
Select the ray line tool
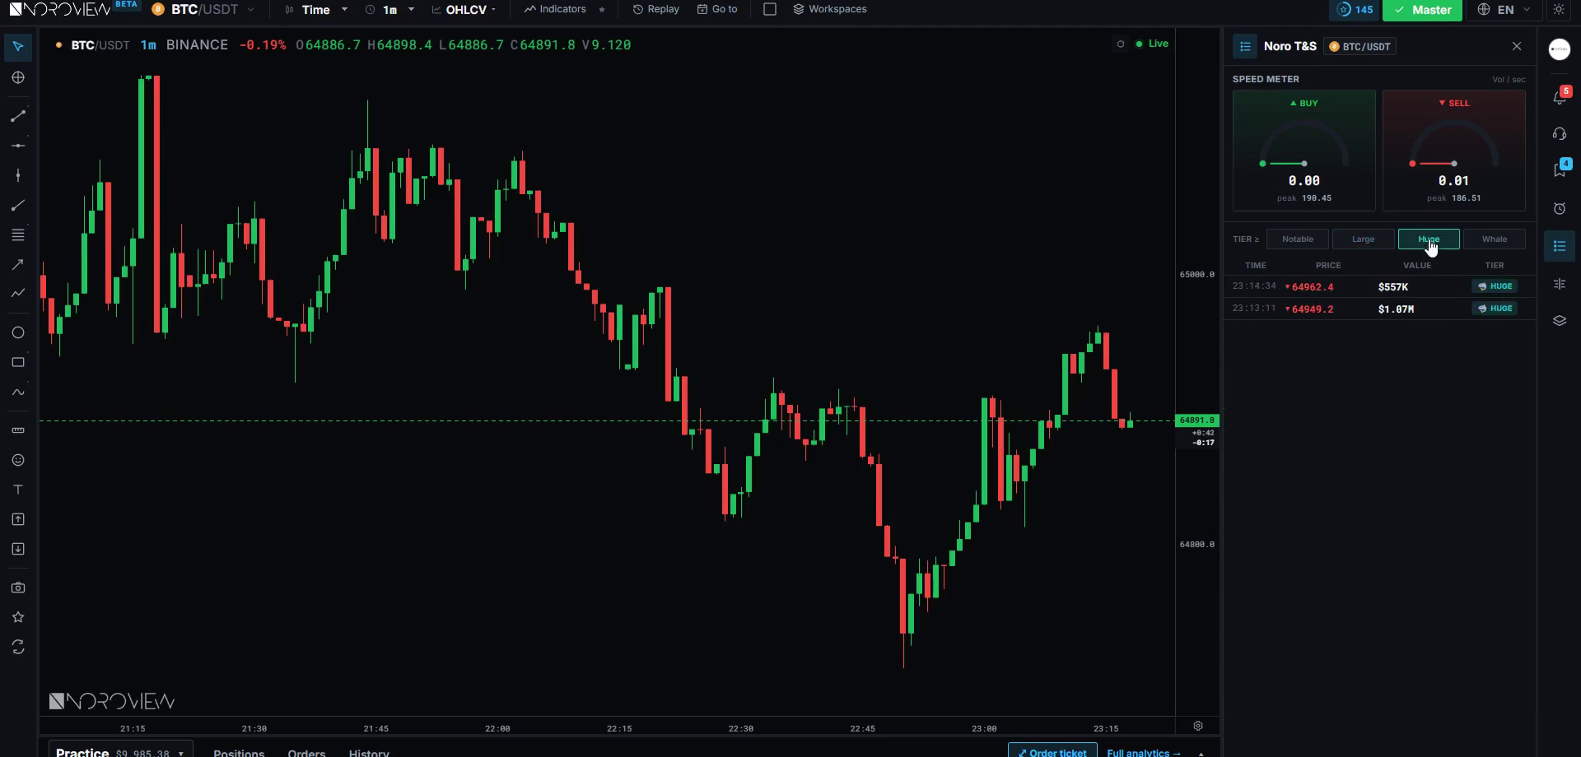pyautogui.click(x=18, y=206)
